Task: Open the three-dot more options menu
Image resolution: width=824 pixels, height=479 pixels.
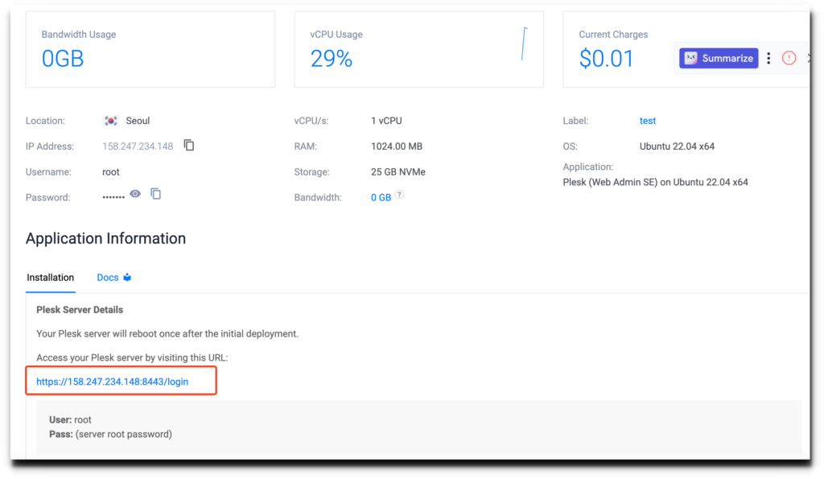Action: tap(768, 58)
